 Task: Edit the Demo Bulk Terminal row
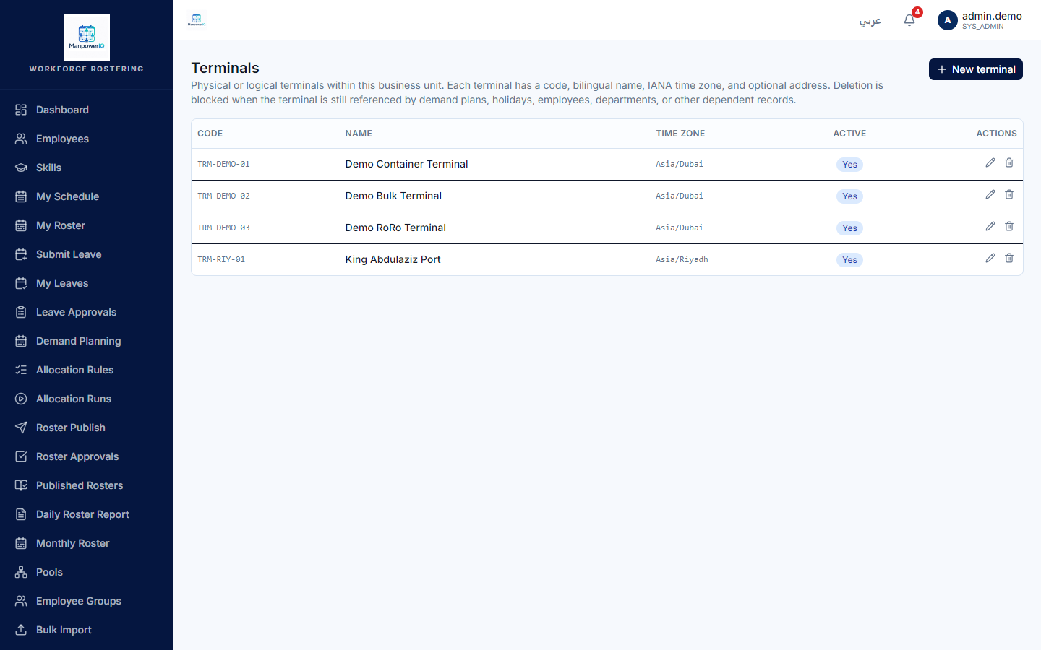[x=990, y=195]
